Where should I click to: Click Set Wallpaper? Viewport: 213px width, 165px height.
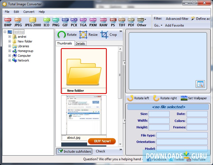coord(194,98)
